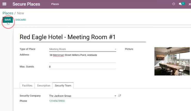Click the meeting room picture thumbnail

pyautogui.click(x=172, y=61)
